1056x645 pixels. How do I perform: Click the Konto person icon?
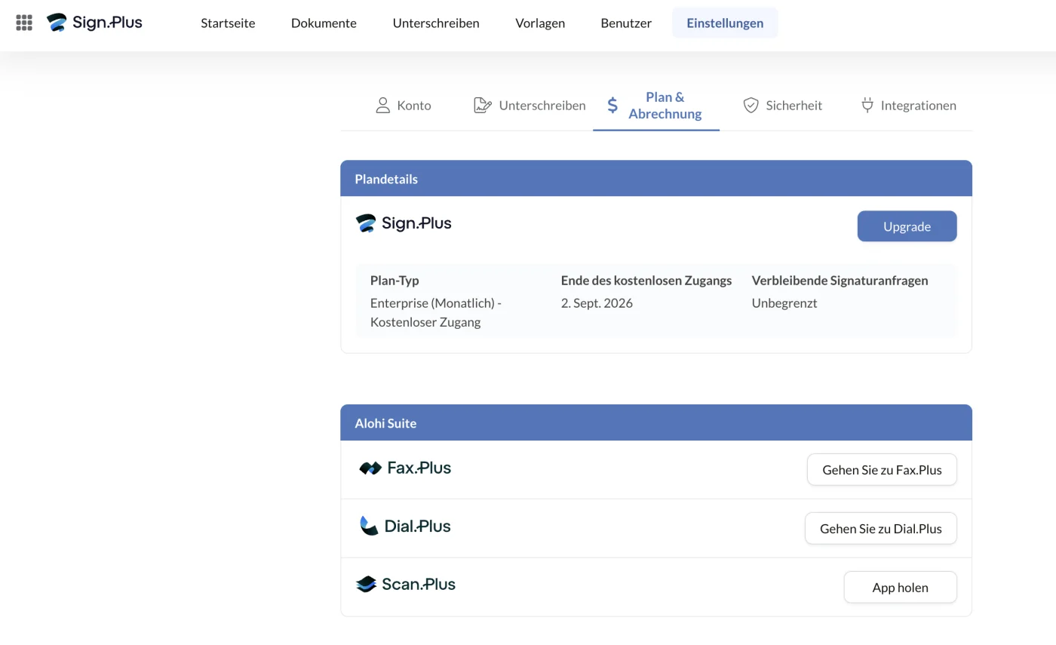point(383,105)
